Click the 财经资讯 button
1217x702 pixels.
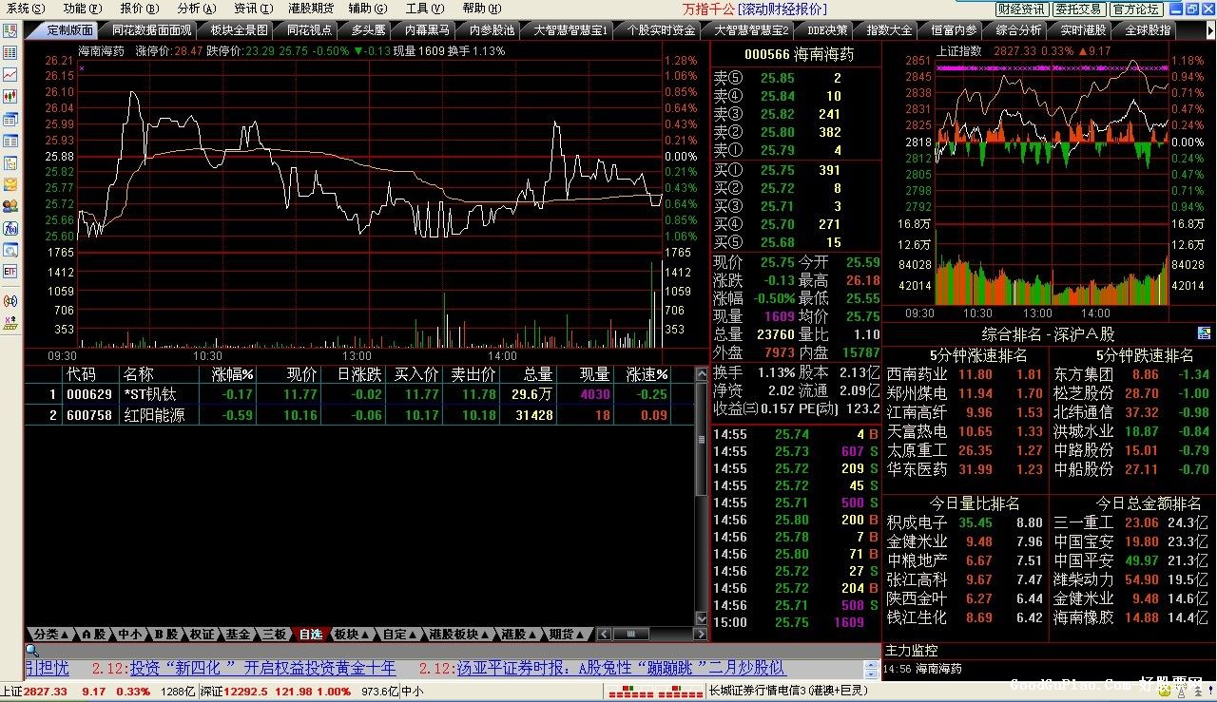click(1022, 9)
